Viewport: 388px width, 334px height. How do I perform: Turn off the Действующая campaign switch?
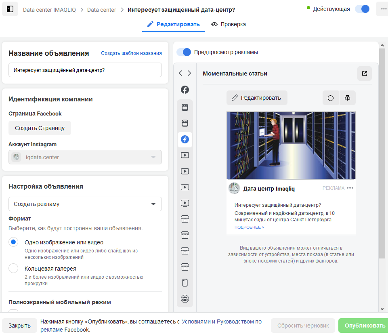coord(362,9)
